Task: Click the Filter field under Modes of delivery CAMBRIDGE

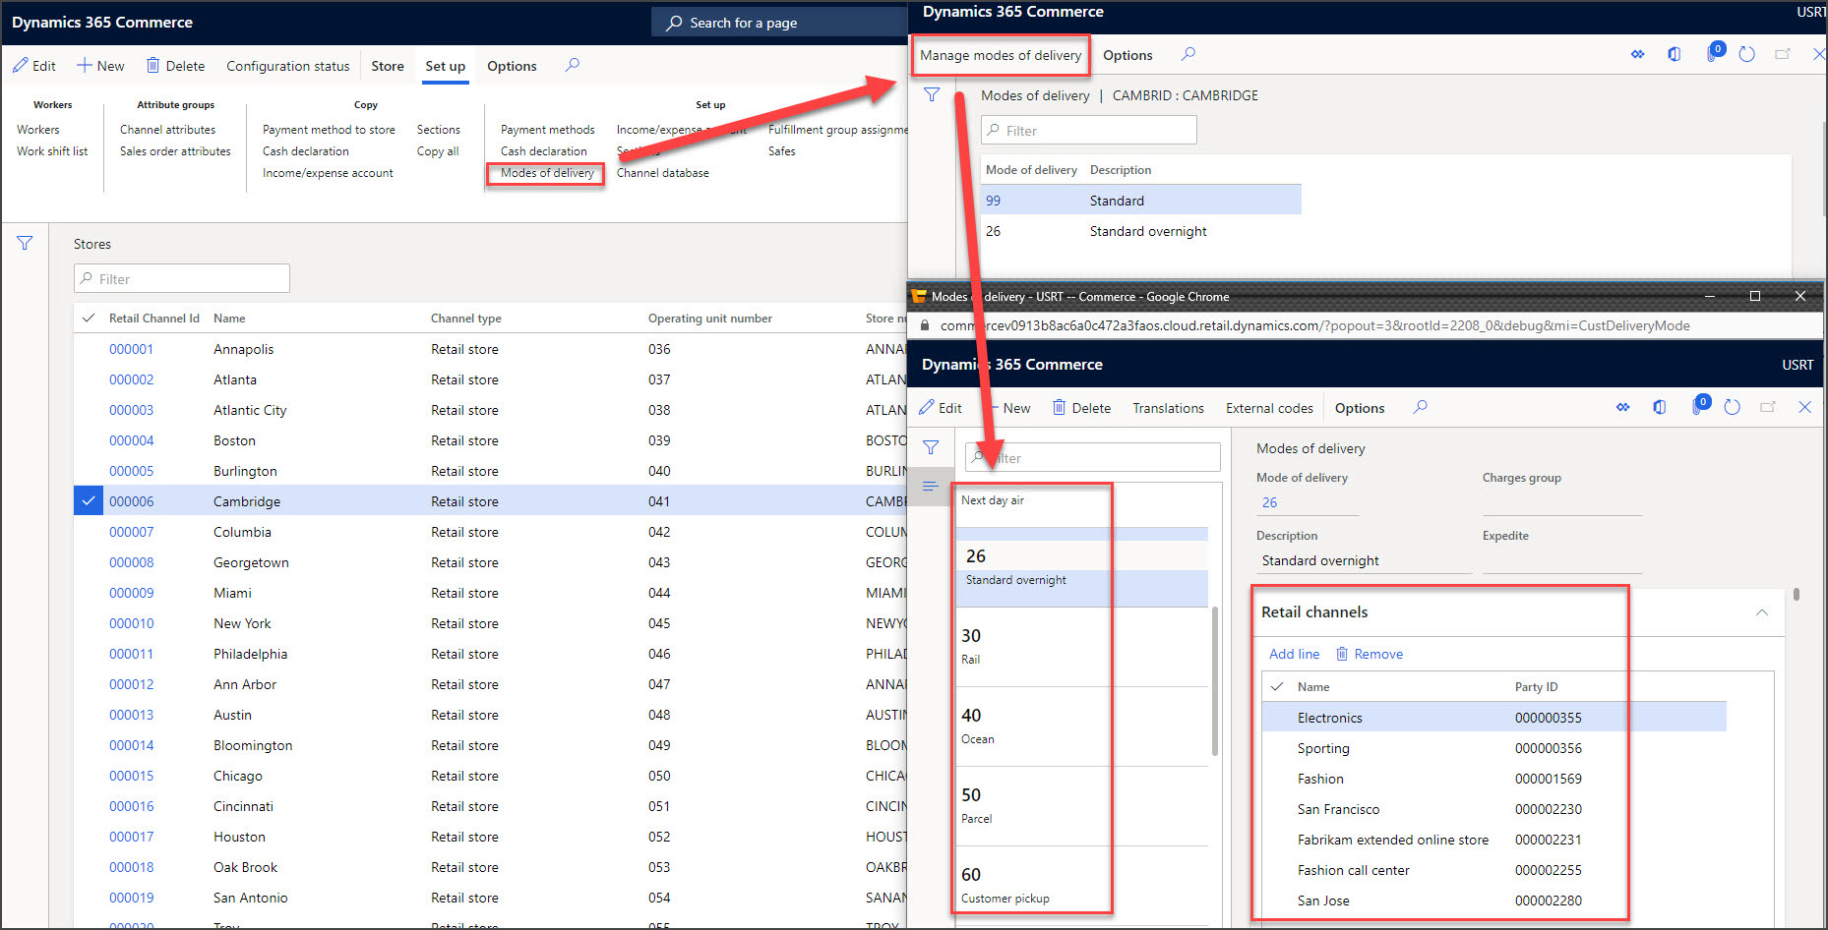Action: [x=1088, y=130]
